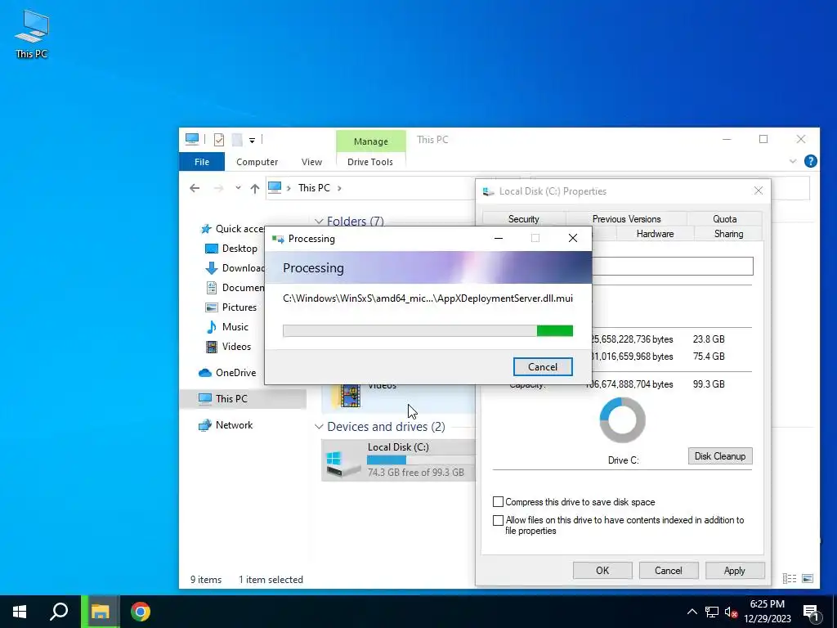
Task: Switch to the Computer ribbon tab
Action: tap(257, 162)
